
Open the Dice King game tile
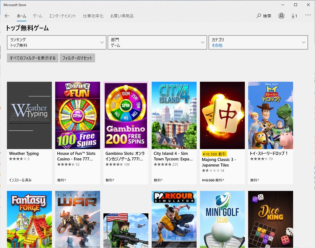(x=270, y=219)
